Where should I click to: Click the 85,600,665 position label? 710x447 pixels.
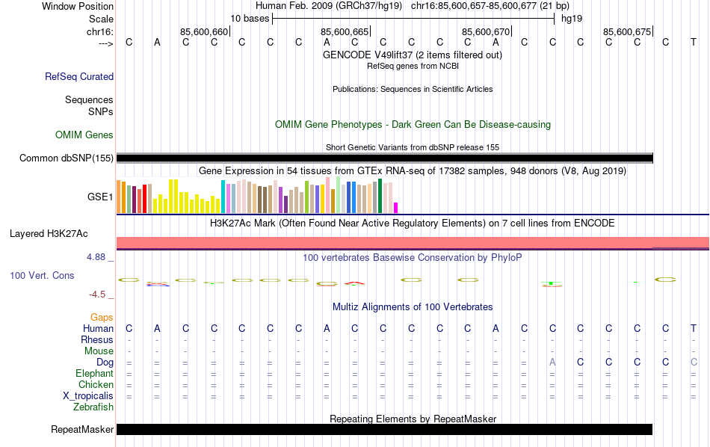click(x=345, y=31)
